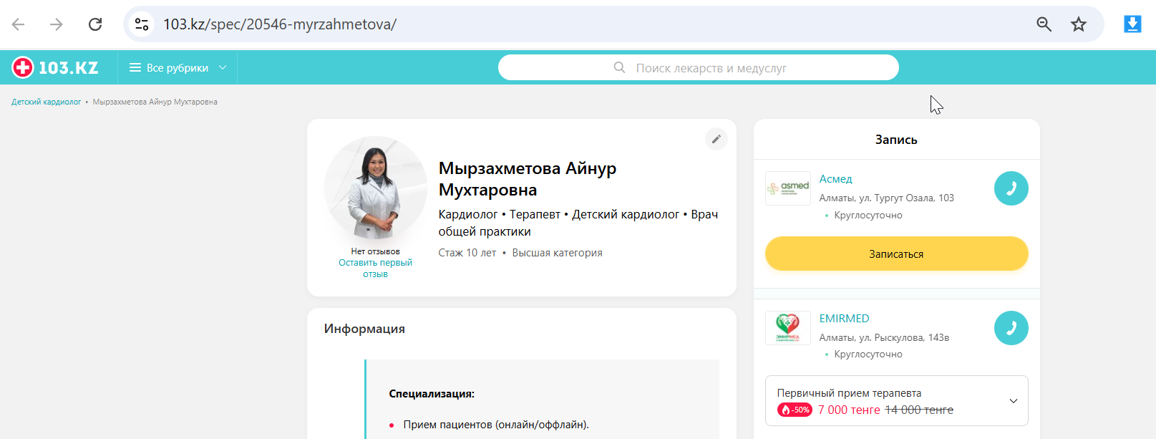The height and width of the screenshot is (439, 1156).
Task: Click the yellow Записаться button
Action: [x=897, y=254]
